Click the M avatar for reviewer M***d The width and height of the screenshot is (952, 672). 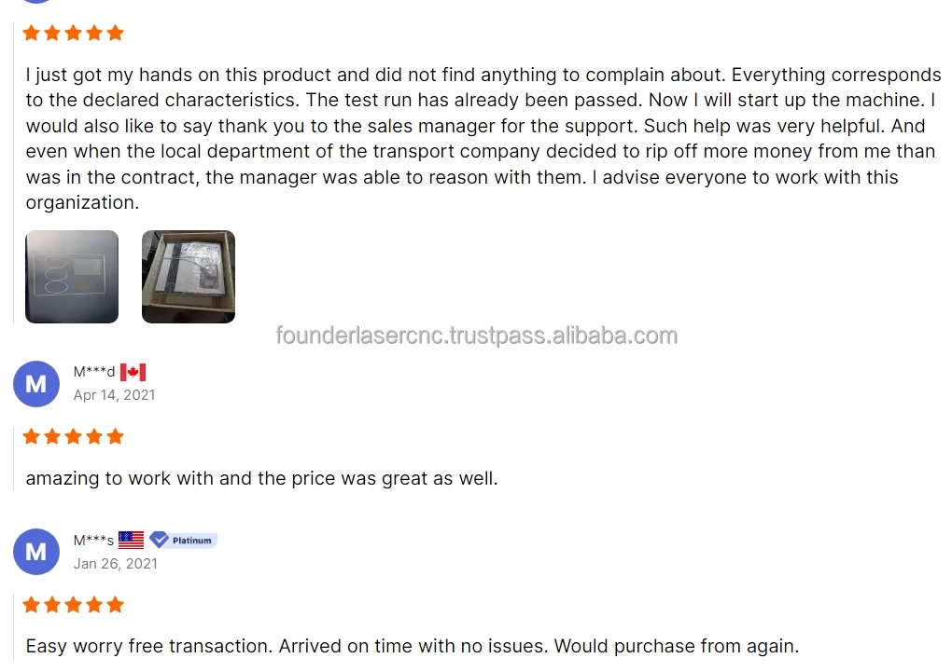36,384
